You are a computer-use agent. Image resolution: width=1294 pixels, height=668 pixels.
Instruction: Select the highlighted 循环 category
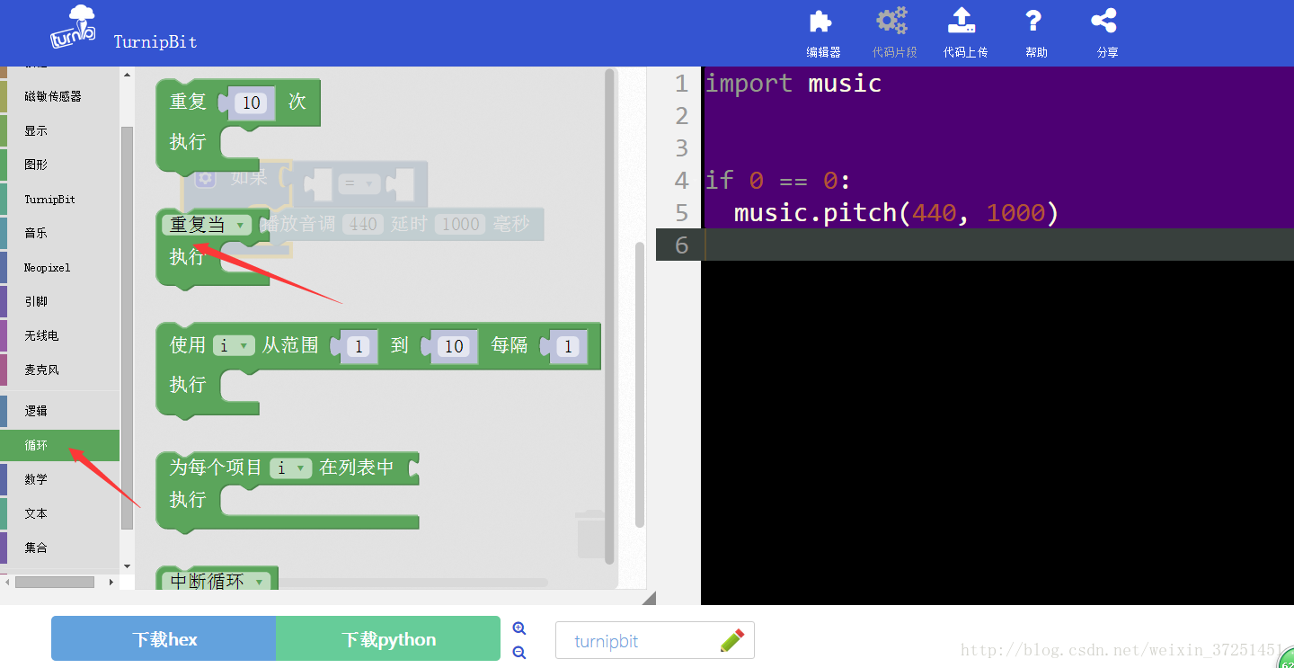tap(59, 445)
